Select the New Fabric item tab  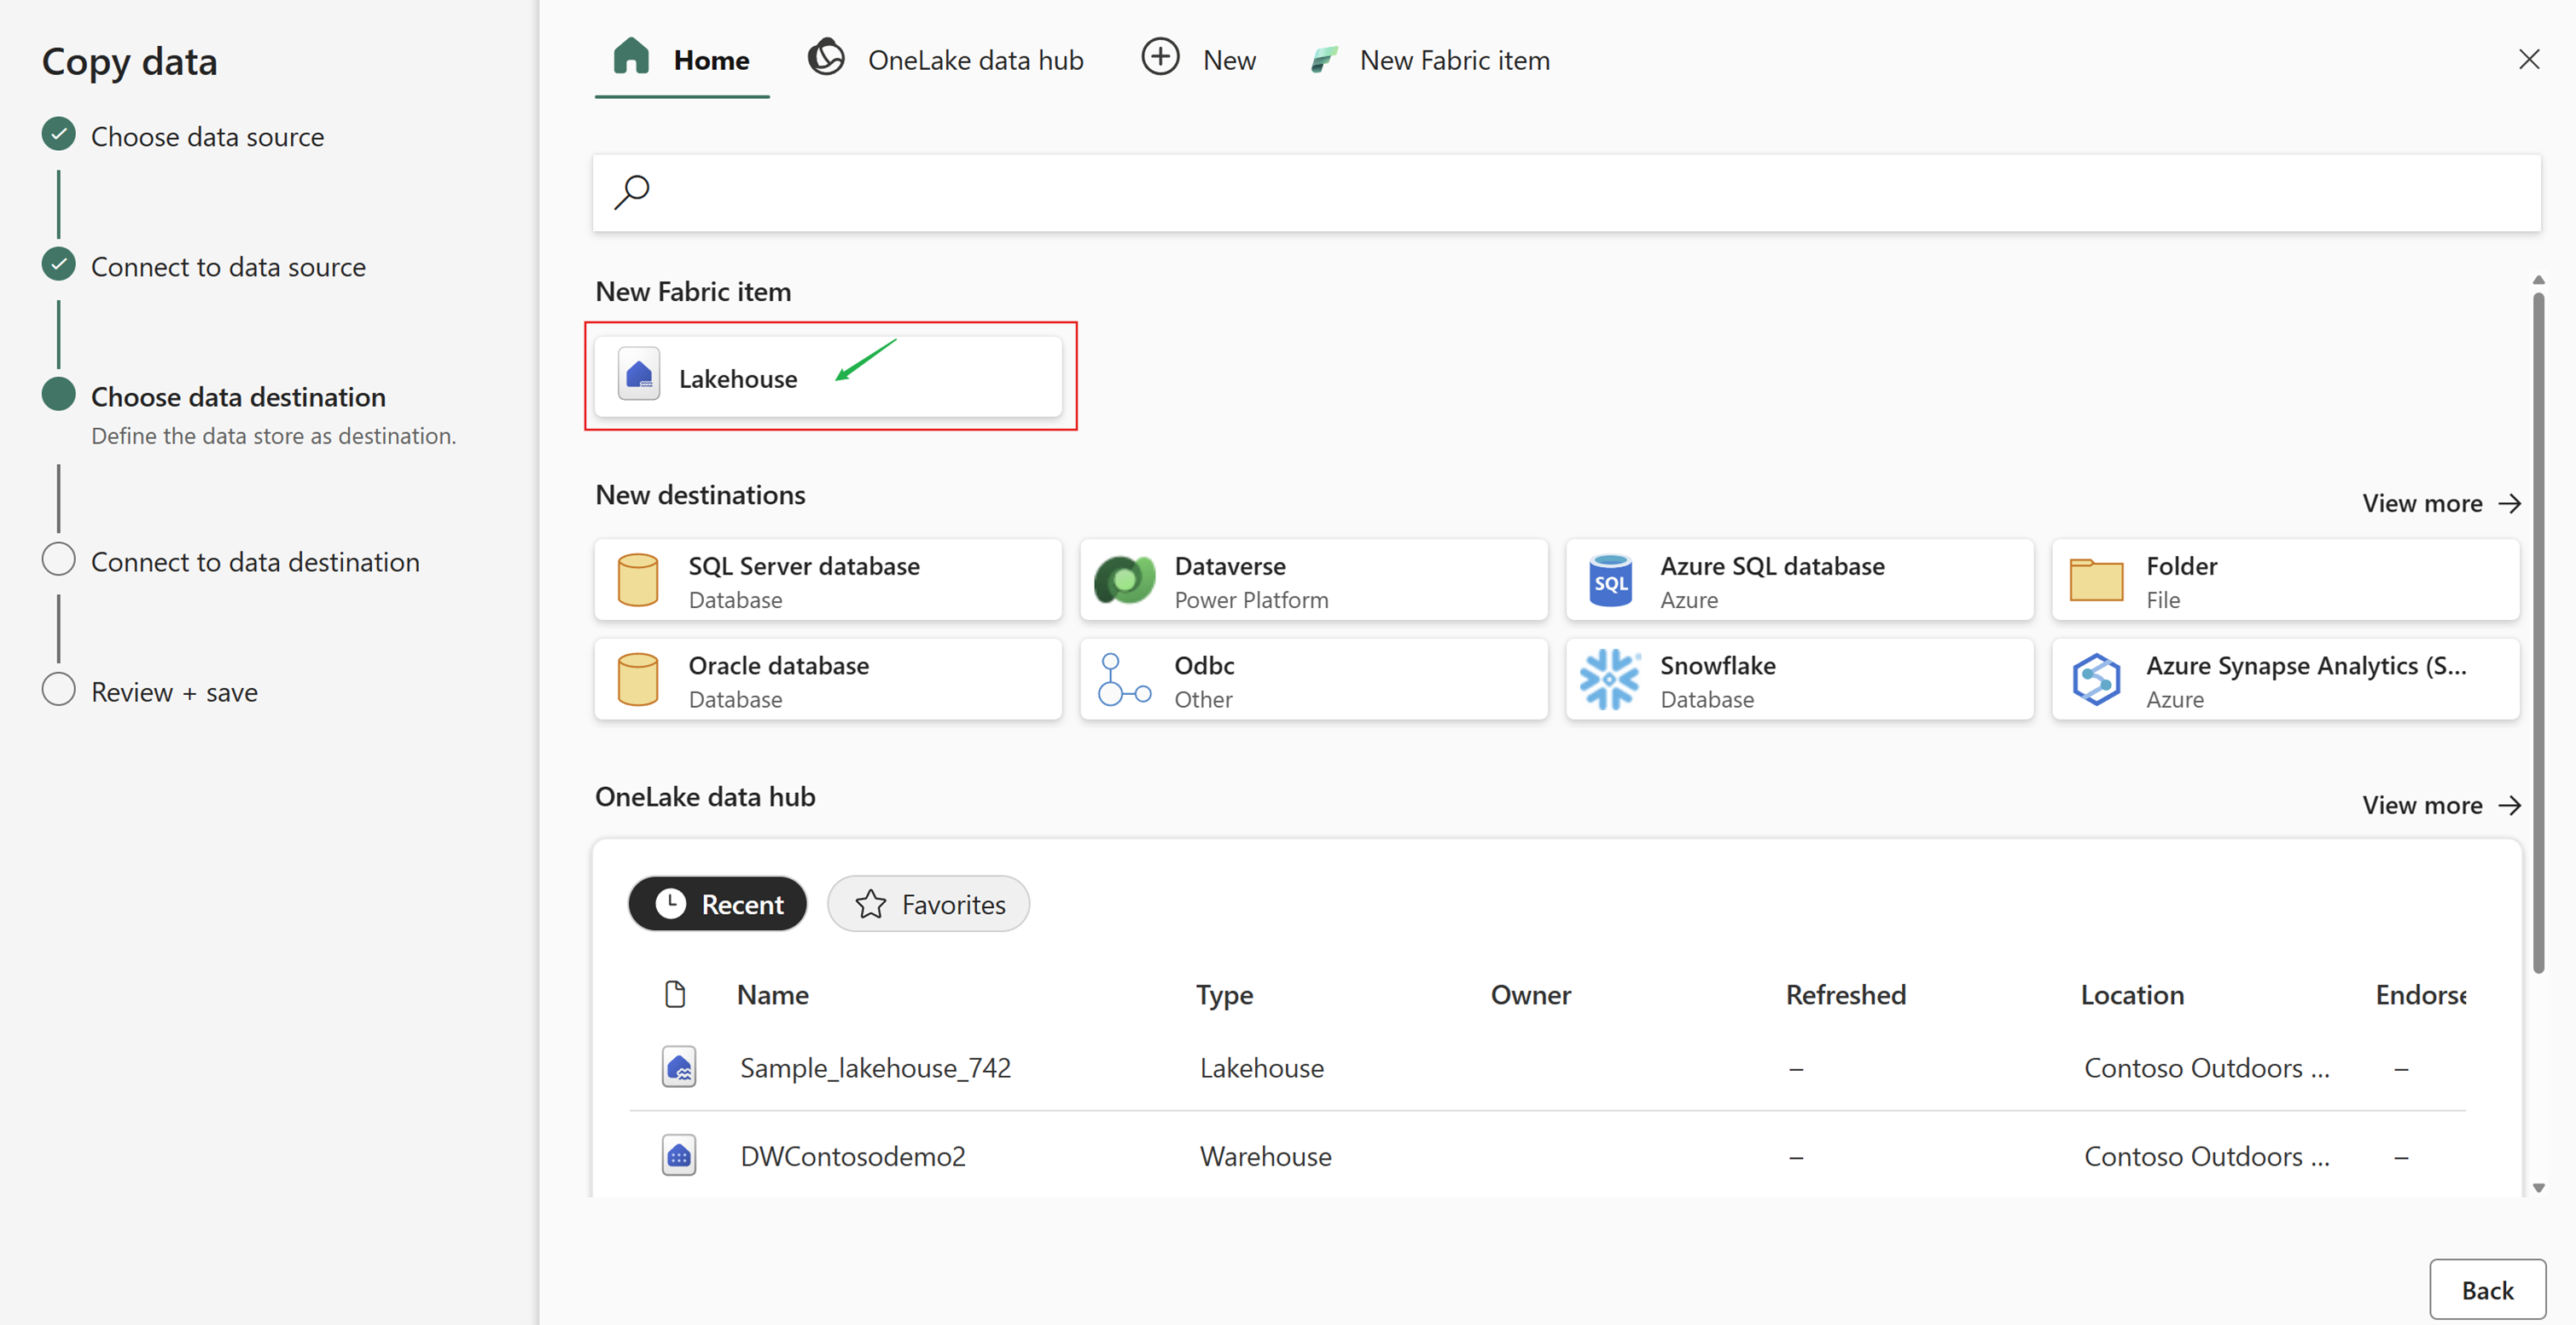click(x=1430, y=60)
